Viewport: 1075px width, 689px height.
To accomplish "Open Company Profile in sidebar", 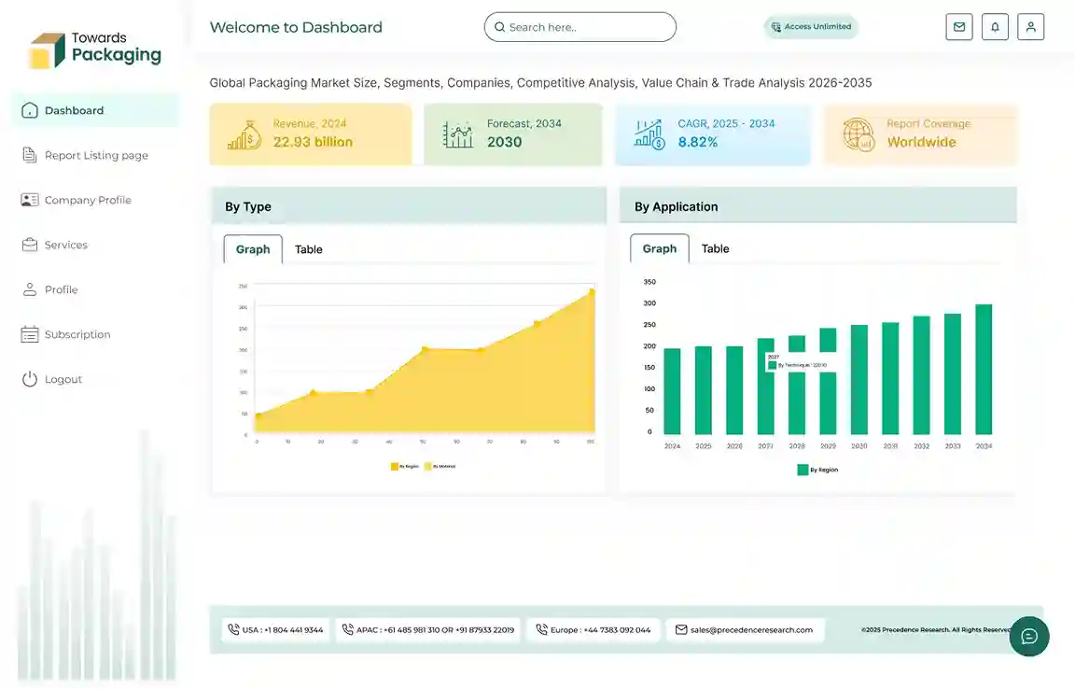I will coord(88,200).
